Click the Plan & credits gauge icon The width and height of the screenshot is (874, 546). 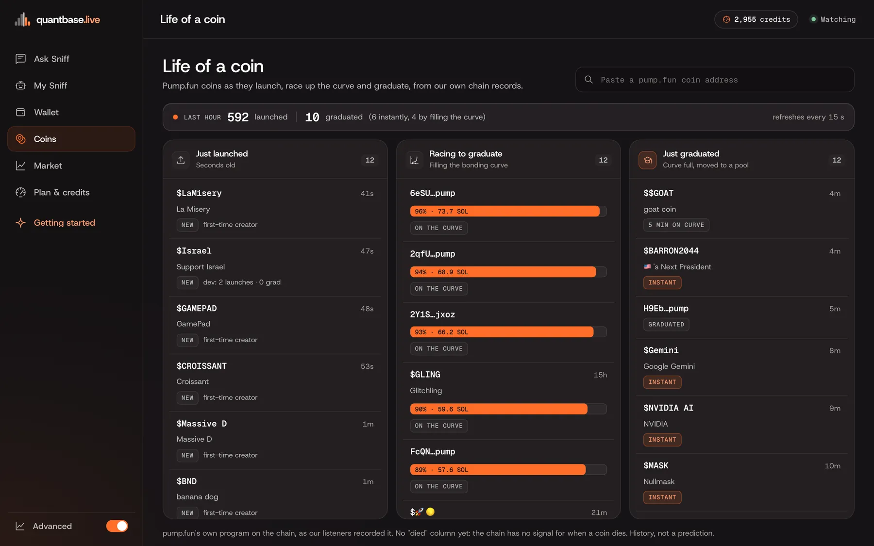[20, 192]
